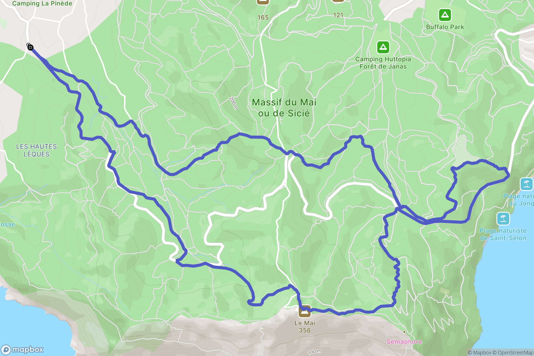Open the © Mapbox attribution link
The image size is (534, 356).
pos(480,352)
